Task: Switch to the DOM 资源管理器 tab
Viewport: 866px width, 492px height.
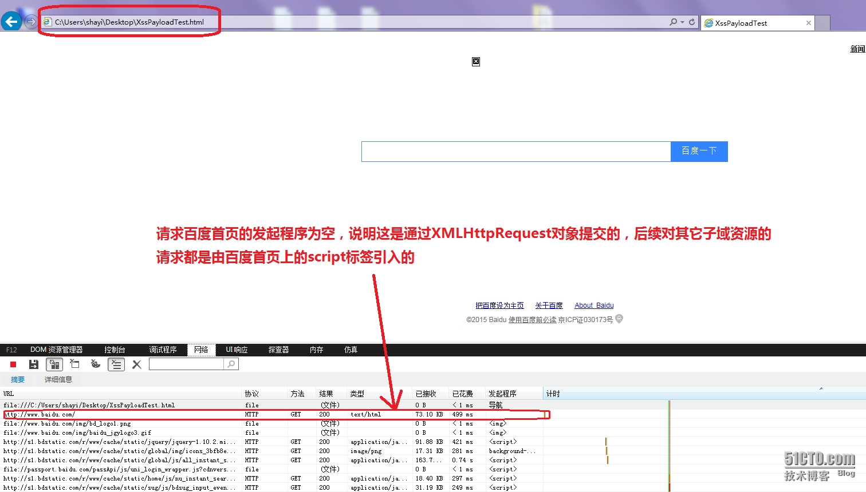Action: (x=57, y=350)
